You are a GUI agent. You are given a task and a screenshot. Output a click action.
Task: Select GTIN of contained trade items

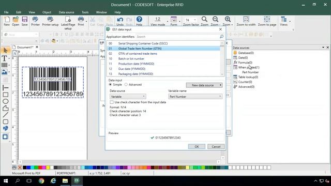click(163, 54)
